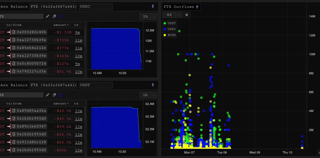Click the FTX name field in USDT panel
Image resolution: width=320 pixels, height=158 pixels.
click(21, 95)
